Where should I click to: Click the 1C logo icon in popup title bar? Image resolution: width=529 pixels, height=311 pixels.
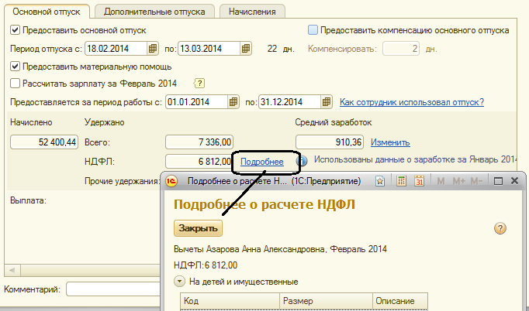click(171, 181)
